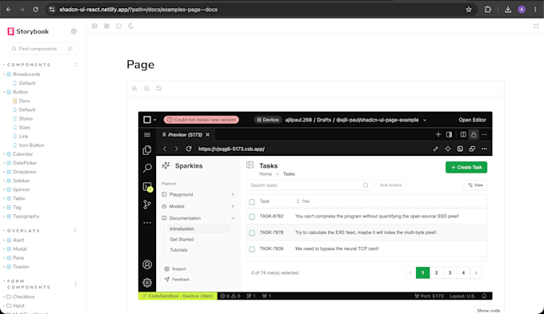Click the Create Task button
Screen dimensions: 544x314
466,168
